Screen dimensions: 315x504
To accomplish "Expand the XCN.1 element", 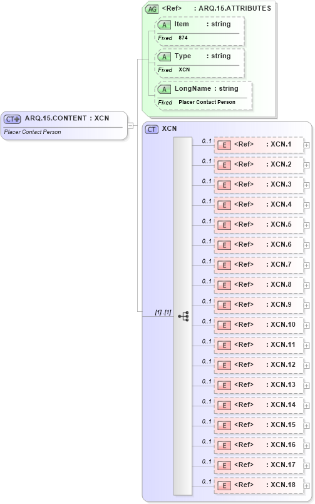I will (x=306, y=145).
